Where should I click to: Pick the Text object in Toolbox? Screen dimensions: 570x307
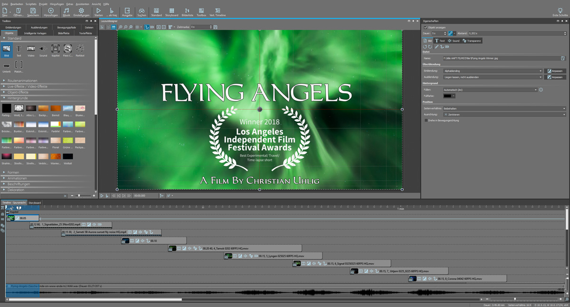point(19,49)
